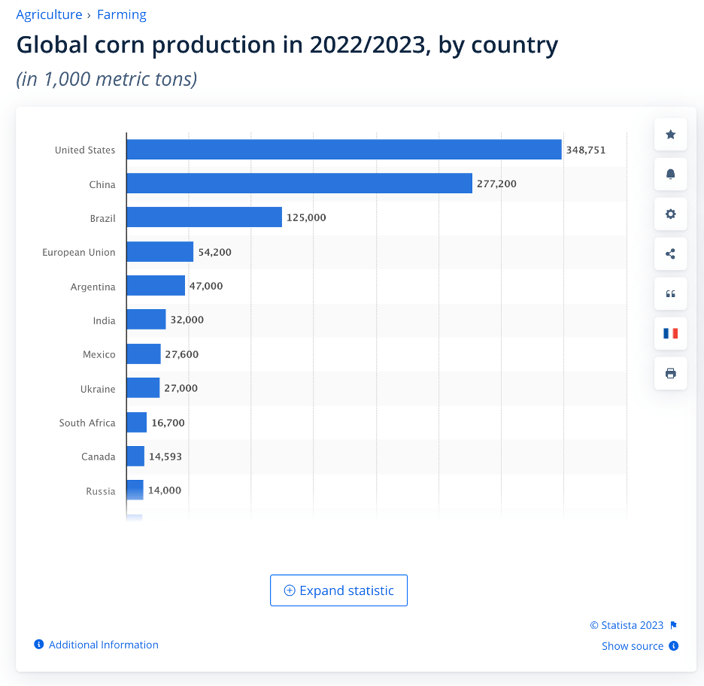Click the share icon
The height and width of the screenshot is (686, 704).
coord(670,253)
